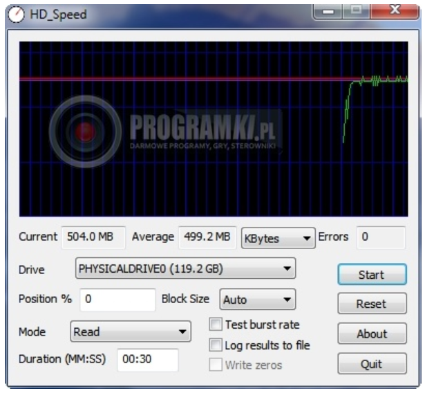Image resolution: width=425 pixels, height=393 pixels.
Task: Click into the Position % field
Action: click(118, 300)
